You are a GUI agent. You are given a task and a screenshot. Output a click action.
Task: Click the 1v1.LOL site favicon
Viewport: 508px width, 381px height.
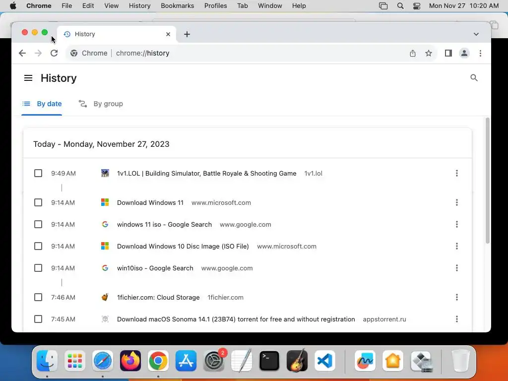coord(105,173)
